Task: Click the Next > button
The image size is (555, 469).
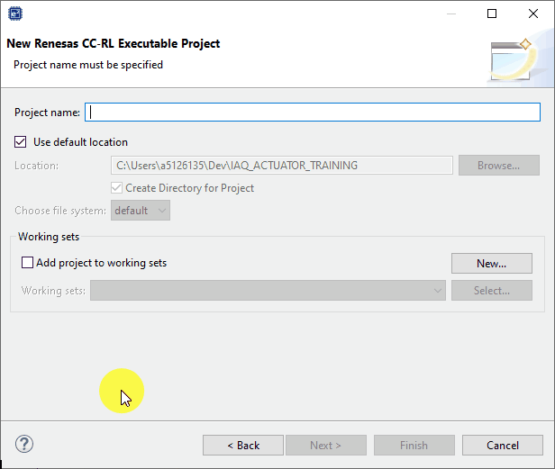Action: [x=326, y=446]
